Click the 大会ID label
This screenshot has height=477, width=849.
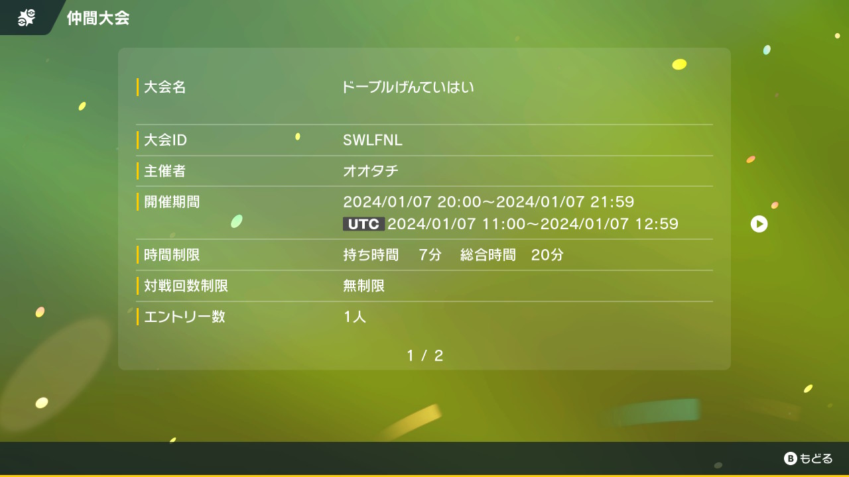[165, 140]
